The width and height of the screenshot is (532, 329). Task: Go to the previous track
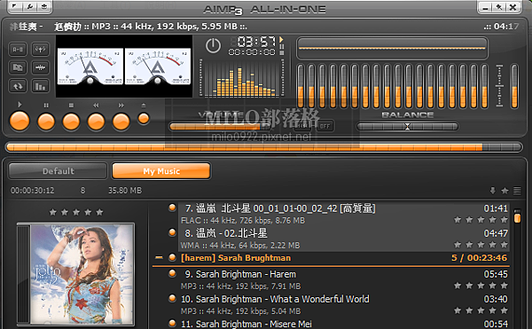97,121
